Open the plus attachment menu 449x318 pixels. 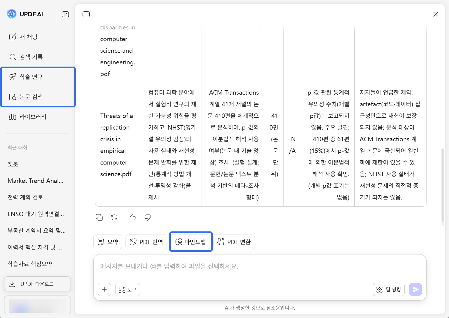coord(104,289)
